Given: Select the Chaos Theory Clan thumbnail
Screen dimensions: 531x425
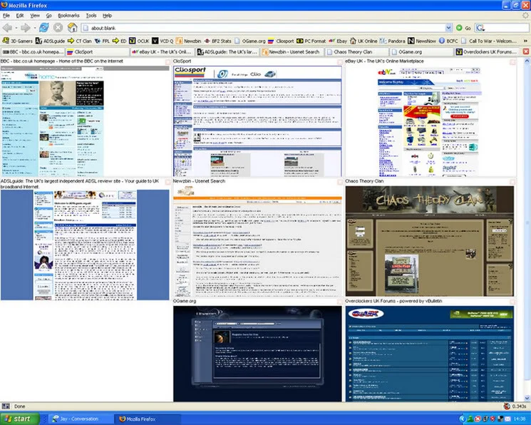Looking at the screenshot, I should tap(429, 241).
